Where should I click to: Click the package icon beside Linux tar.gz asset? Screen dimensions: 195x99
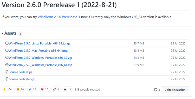click(7, 43)
